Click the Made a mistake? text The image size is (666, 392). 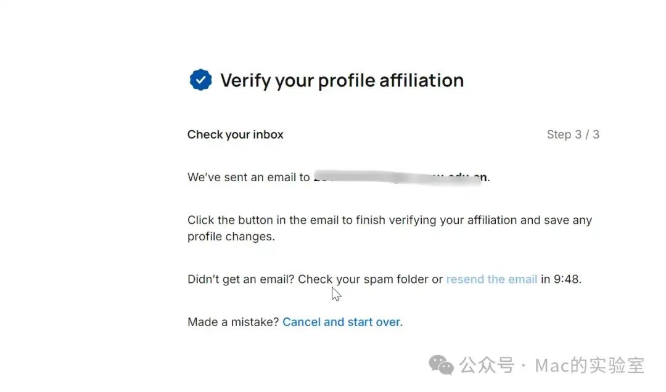tap(233, 322)
